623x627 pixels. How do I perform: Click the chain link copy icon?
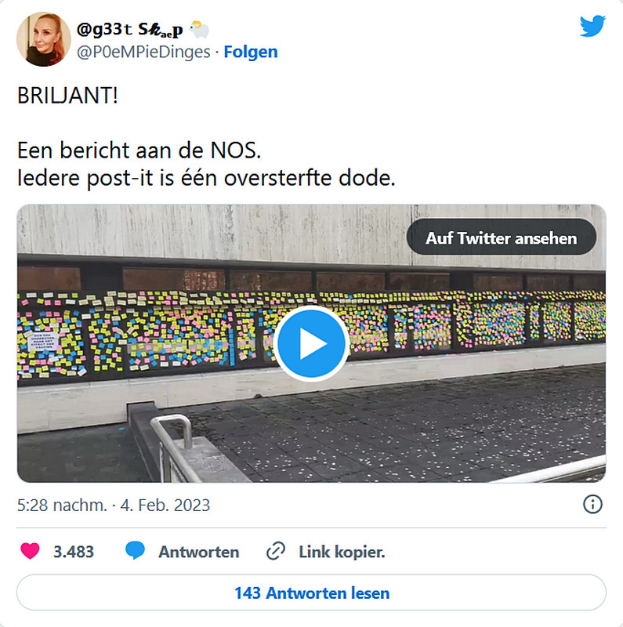click(276, 552)
